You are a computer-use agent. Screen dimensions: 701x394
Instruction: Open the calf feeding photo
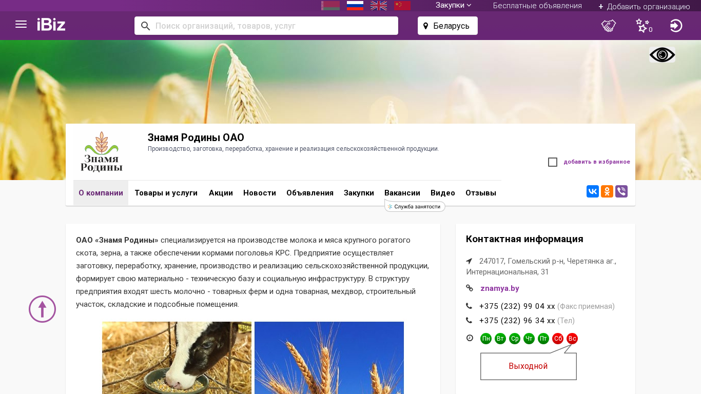pos(177,358)
